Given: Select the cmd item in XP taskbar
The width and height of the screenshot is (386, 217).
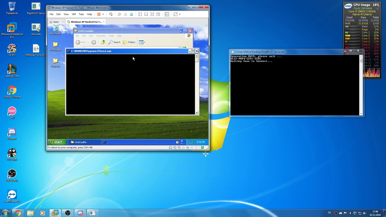Looking at the screenshot, I should coord(104,142).
